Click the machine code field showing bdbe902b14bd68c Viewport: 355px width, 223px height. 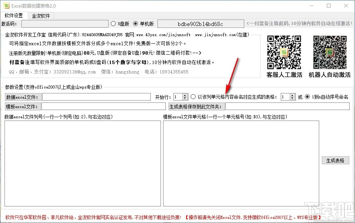click(200, 23)
